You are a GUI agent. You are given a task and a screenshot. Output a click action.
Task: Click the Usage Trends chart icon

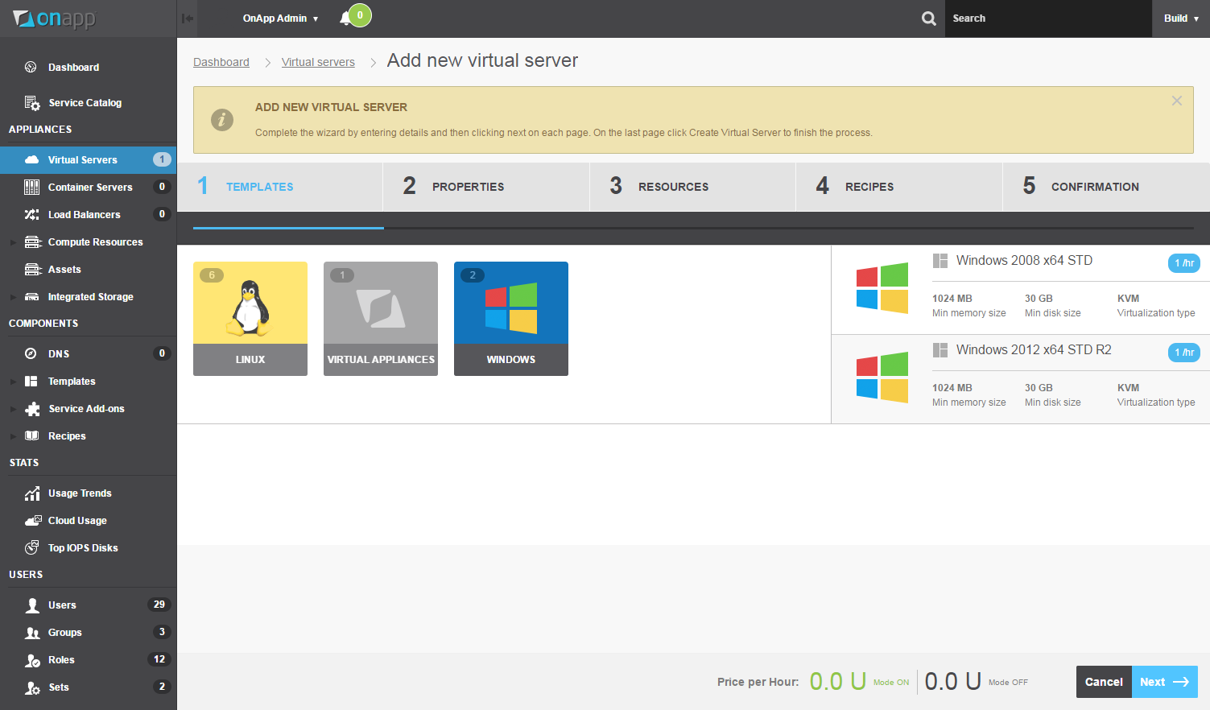coord(32,493)
